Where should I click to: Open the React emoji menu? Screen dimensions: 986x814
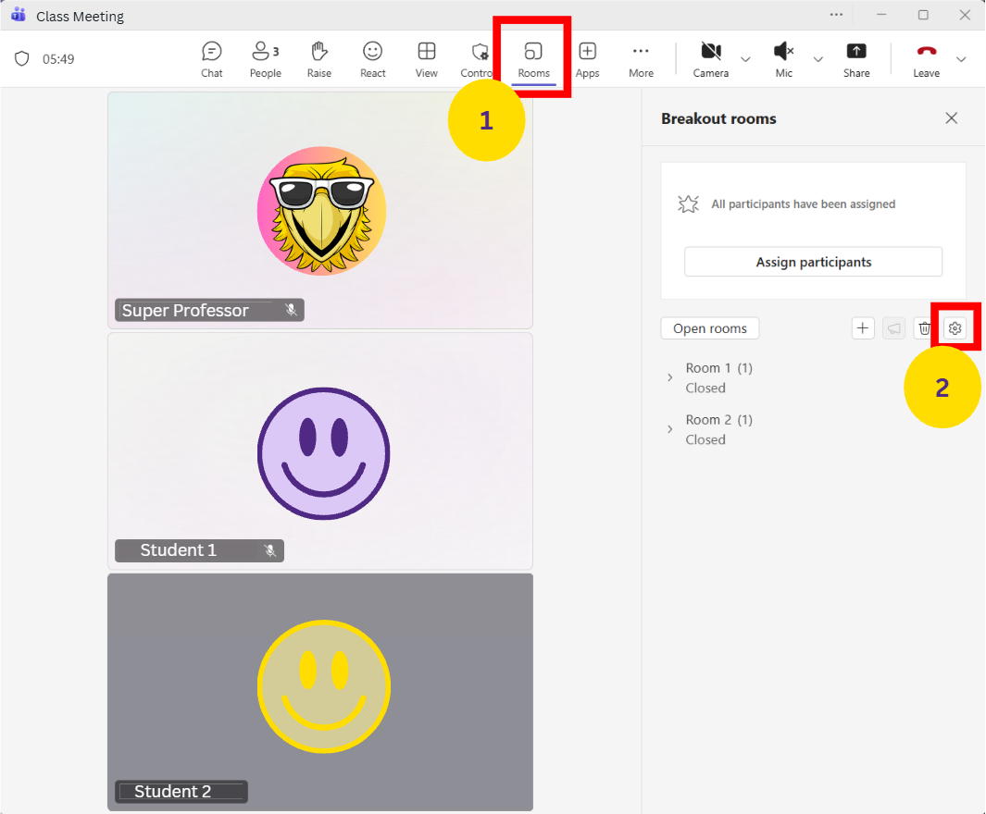pyautogui.click(x=372, y=58)
